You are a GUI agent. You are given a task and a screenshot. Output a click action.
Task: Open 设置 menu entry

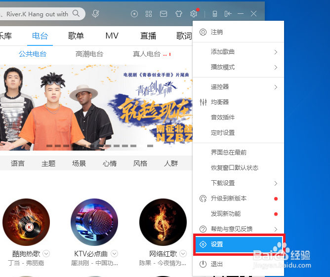239,244
